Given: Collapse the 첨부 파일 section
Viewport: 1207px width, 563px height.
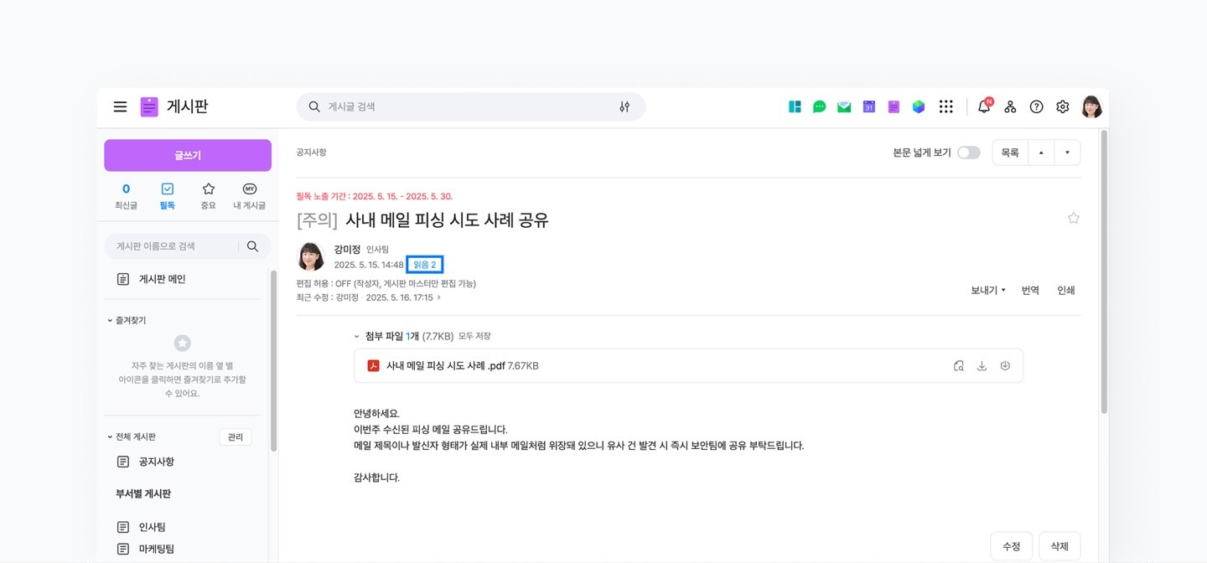Looking at the screenshot, I should coord(356,336).
